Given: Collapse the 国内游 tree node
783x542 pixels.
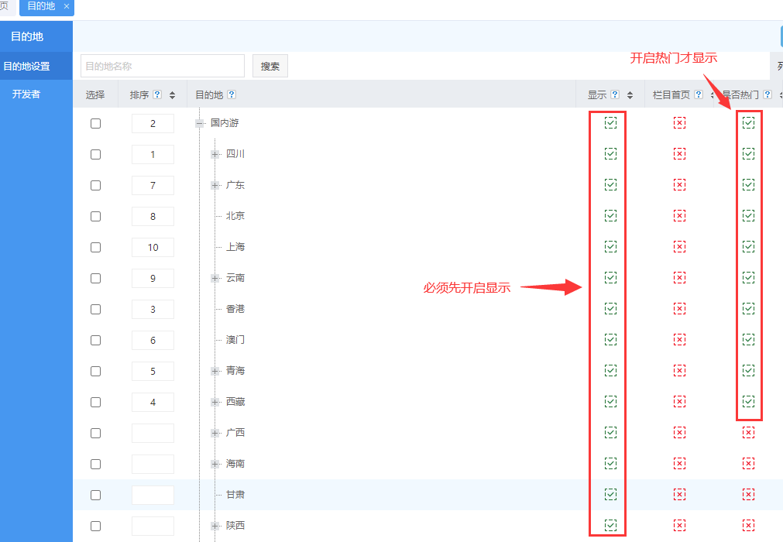Looking at the screenshot, I should click(200, 123).
